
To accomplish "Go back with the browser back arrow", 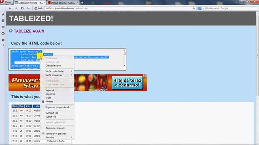I will [x=10, y=8].
